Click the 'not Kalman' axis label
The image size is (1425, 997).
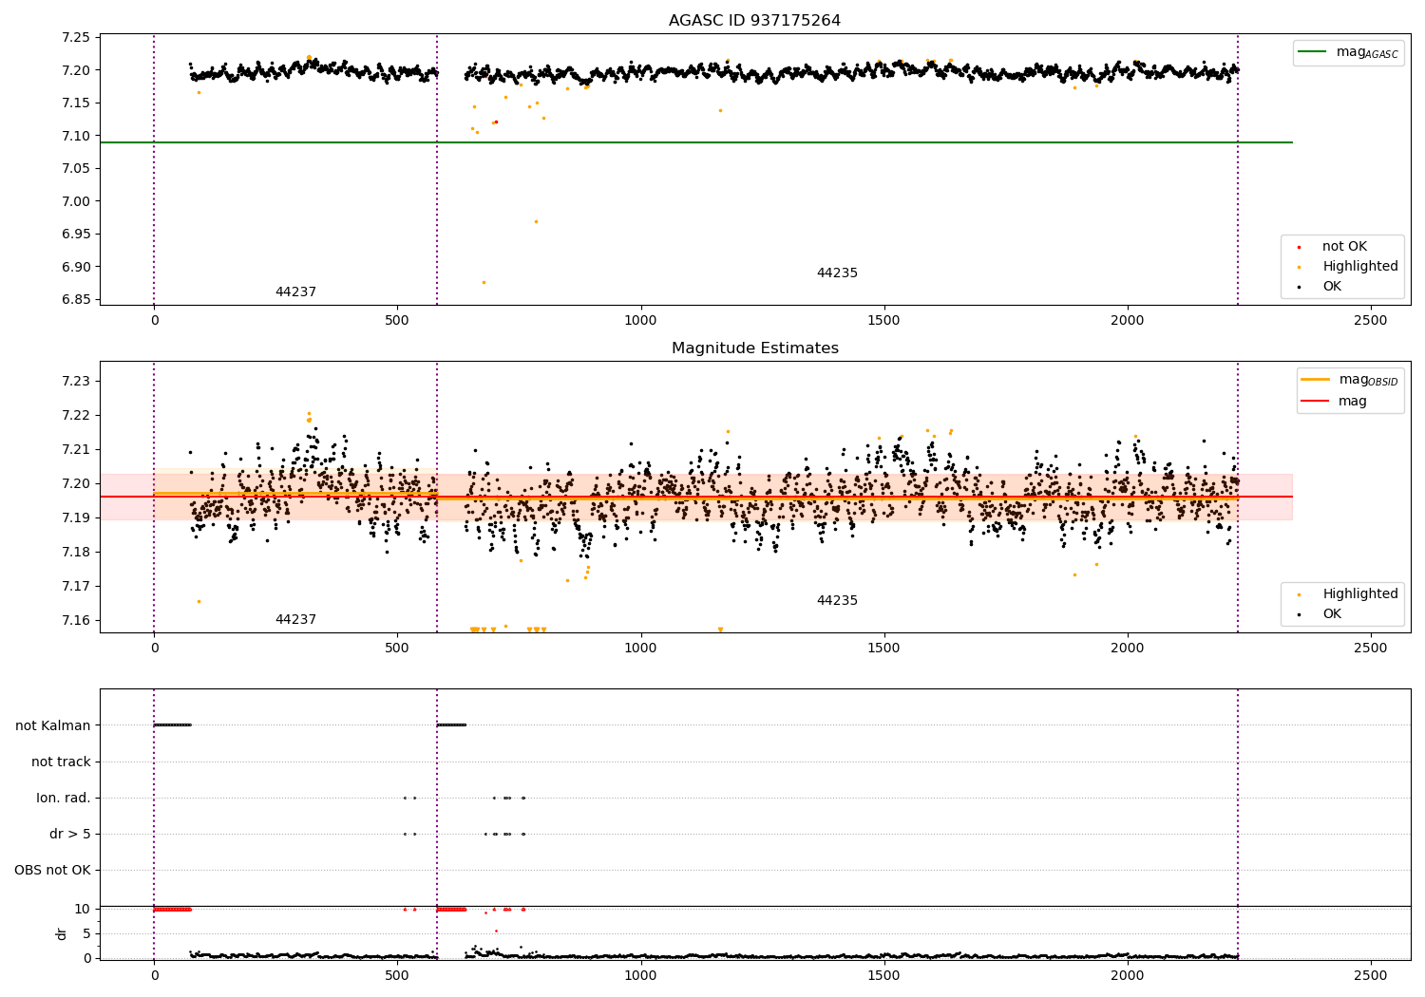click(53, 726)
